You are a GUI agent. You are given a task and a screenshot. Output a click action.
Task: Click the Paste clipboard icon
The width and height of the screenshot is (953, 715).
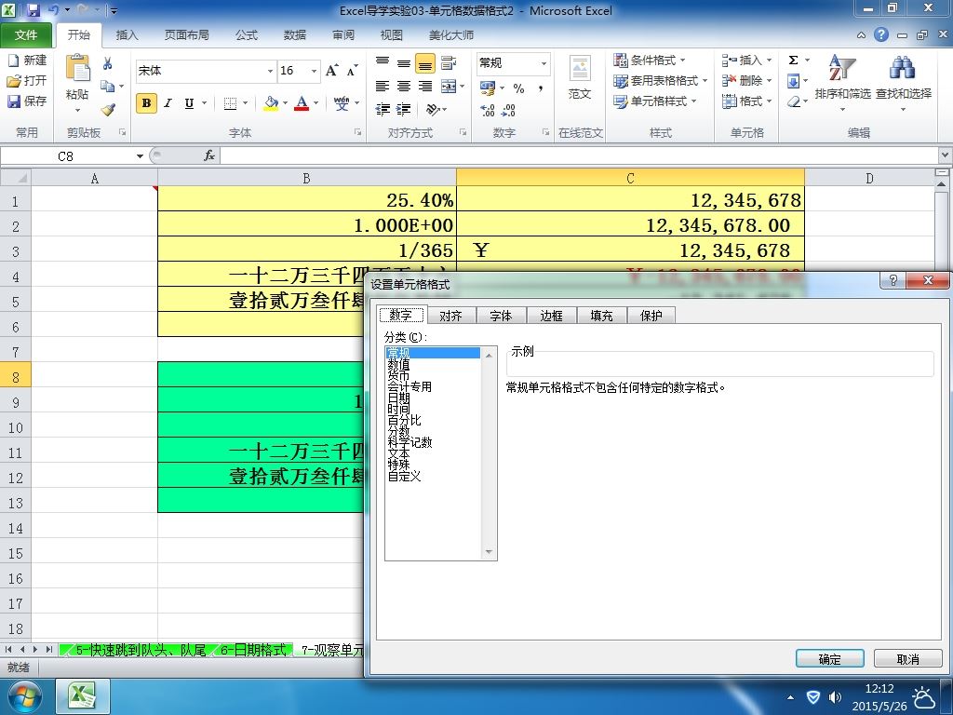[x=78, y=68]
